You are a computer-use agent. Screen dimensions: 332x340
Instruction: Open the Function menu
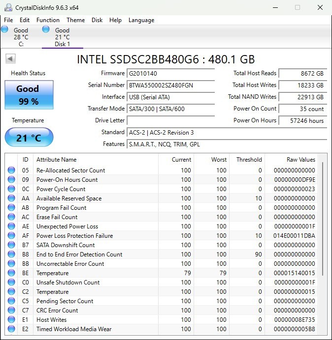[48, 20]
